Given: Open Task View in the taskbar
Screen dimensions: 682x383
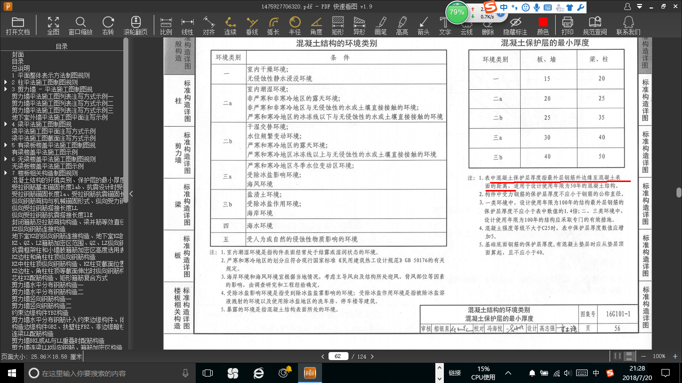Looking at the screenshot, I should [208, 373].
